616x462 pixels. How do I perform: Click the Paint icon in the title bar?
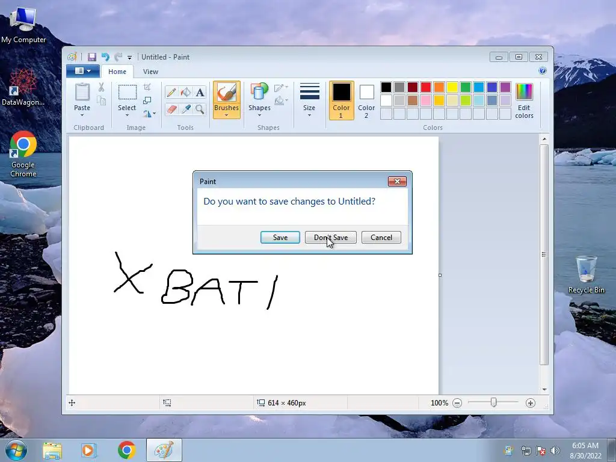click(72, 57)
